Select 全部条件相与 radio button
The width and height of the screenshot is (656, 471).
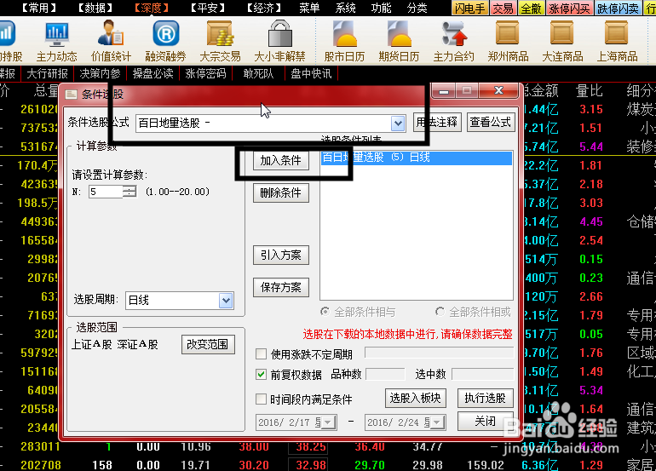click(x=325, y=312)
